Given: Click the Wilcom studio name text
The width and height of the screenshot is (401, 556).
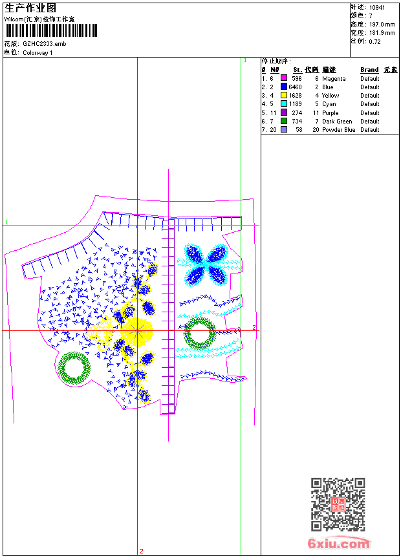Looking at the screenshot, I should point(39,19).
